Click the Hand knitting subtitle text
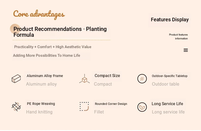 (39, 112)
